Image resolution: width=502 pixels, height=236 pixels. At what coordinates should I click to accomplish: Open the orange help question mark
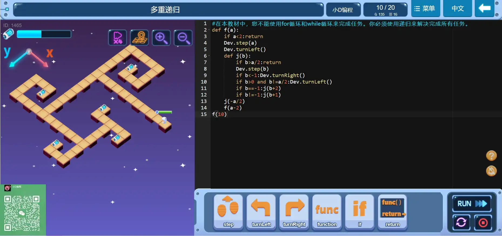[x=491, y=156]
